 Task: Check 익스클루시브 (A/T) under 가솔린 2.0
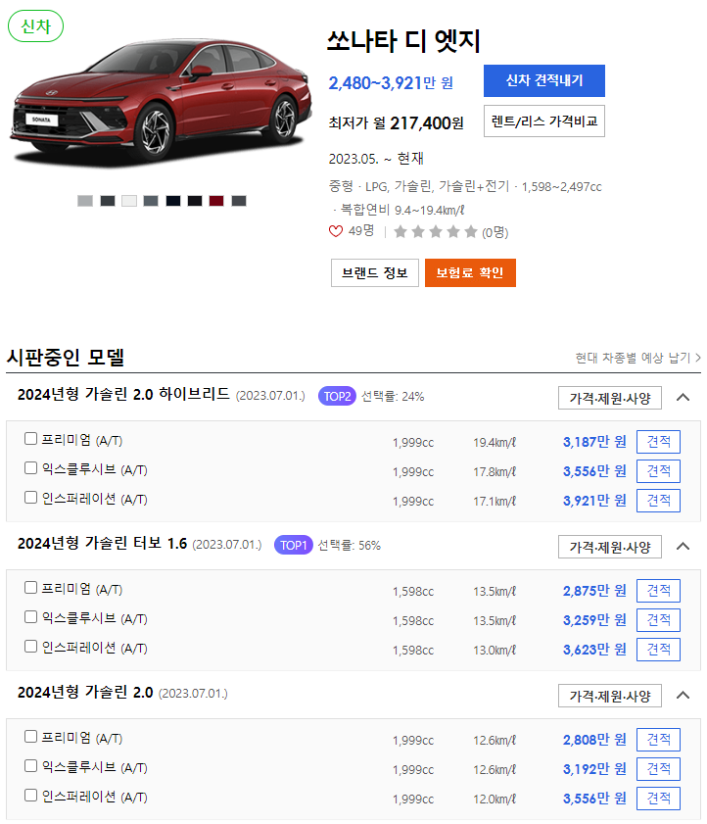point(31,766)
